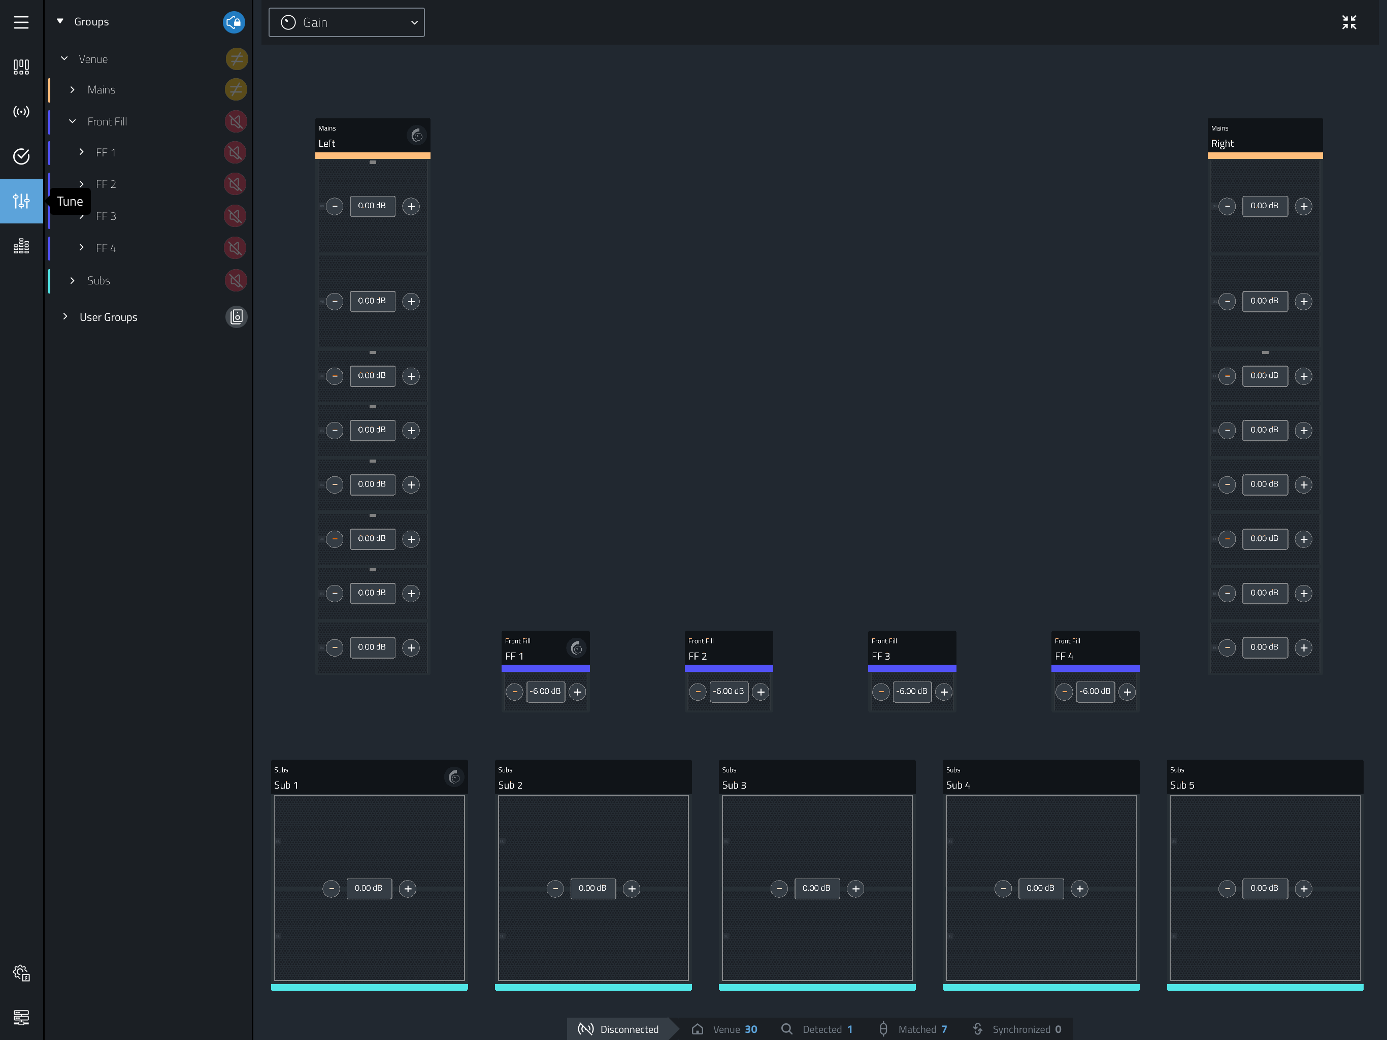
Task: Increase gain on FF 3
Action: point(944,692)
